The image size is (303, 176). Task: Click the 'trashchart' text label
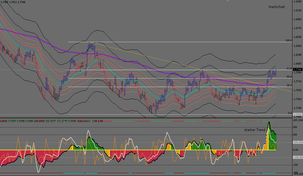coord(277,7)
